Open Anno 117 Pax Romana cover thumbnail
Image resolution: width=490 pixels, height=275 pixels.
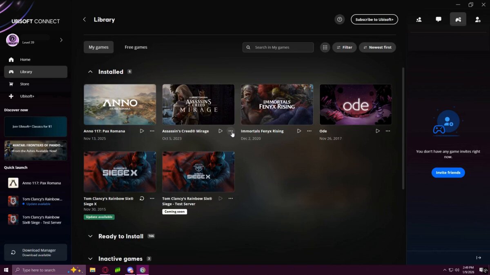point(120,104)
